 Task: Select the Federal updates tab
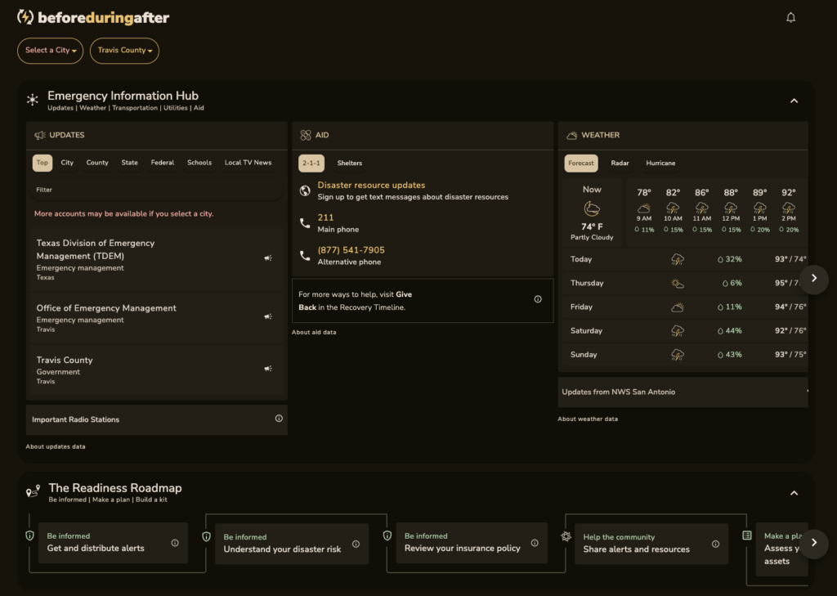coord(163,163)
